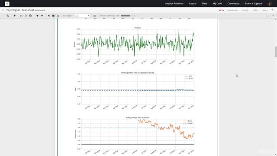This screenshot has width=277, height=156.
Task: Collapse the toolbar with the small arrow
Action: (x=273, y=16)
